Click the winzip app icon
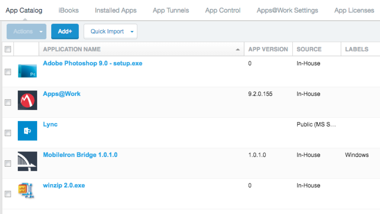 pyautogui.click(x=26, y=191)
